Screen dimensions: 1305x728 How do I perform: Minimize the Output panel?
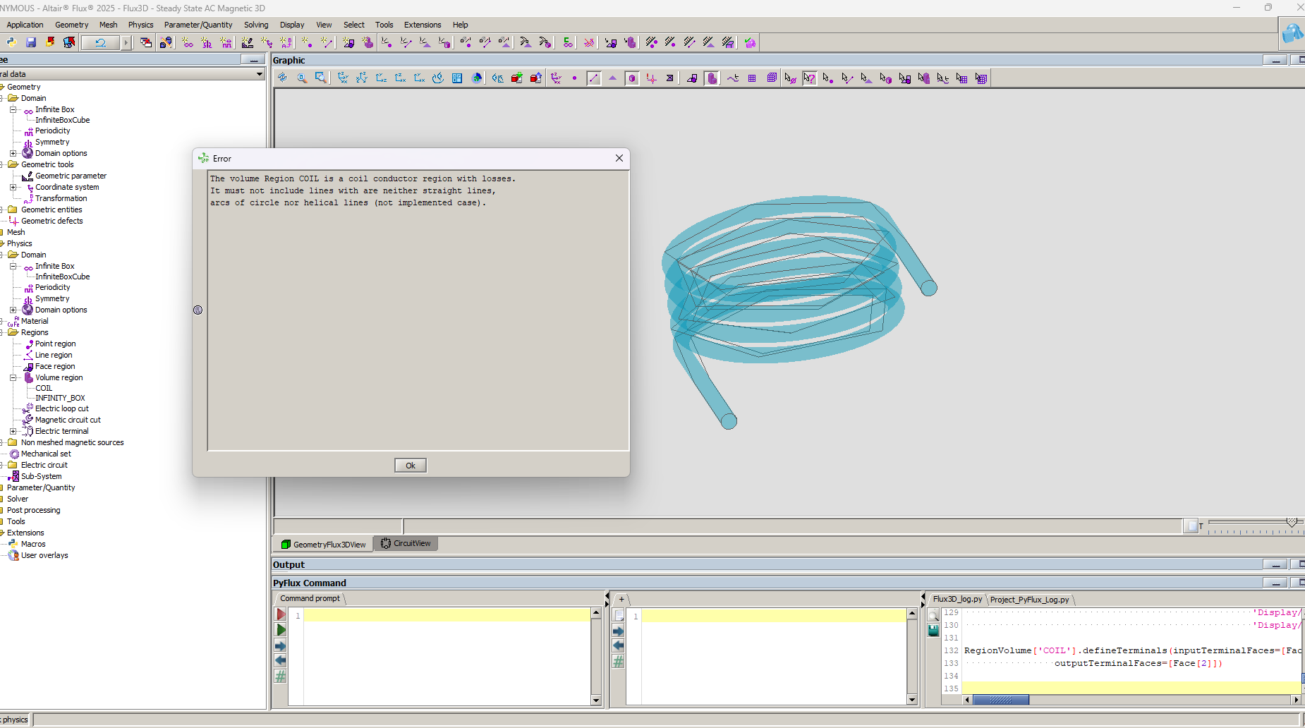coord(1275,564)
